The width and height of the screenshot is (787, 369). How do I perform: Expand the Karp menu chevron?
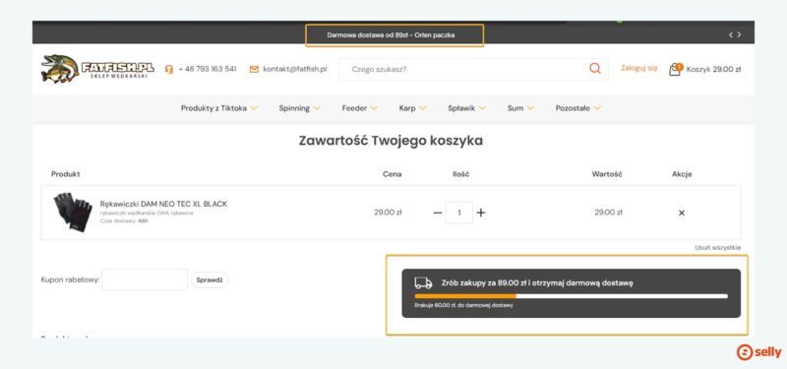[x=423, y=108]
